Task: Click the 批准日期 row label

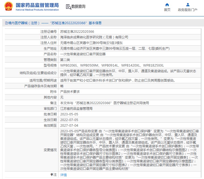Action: pyautogui.click(x=50, y=114)
